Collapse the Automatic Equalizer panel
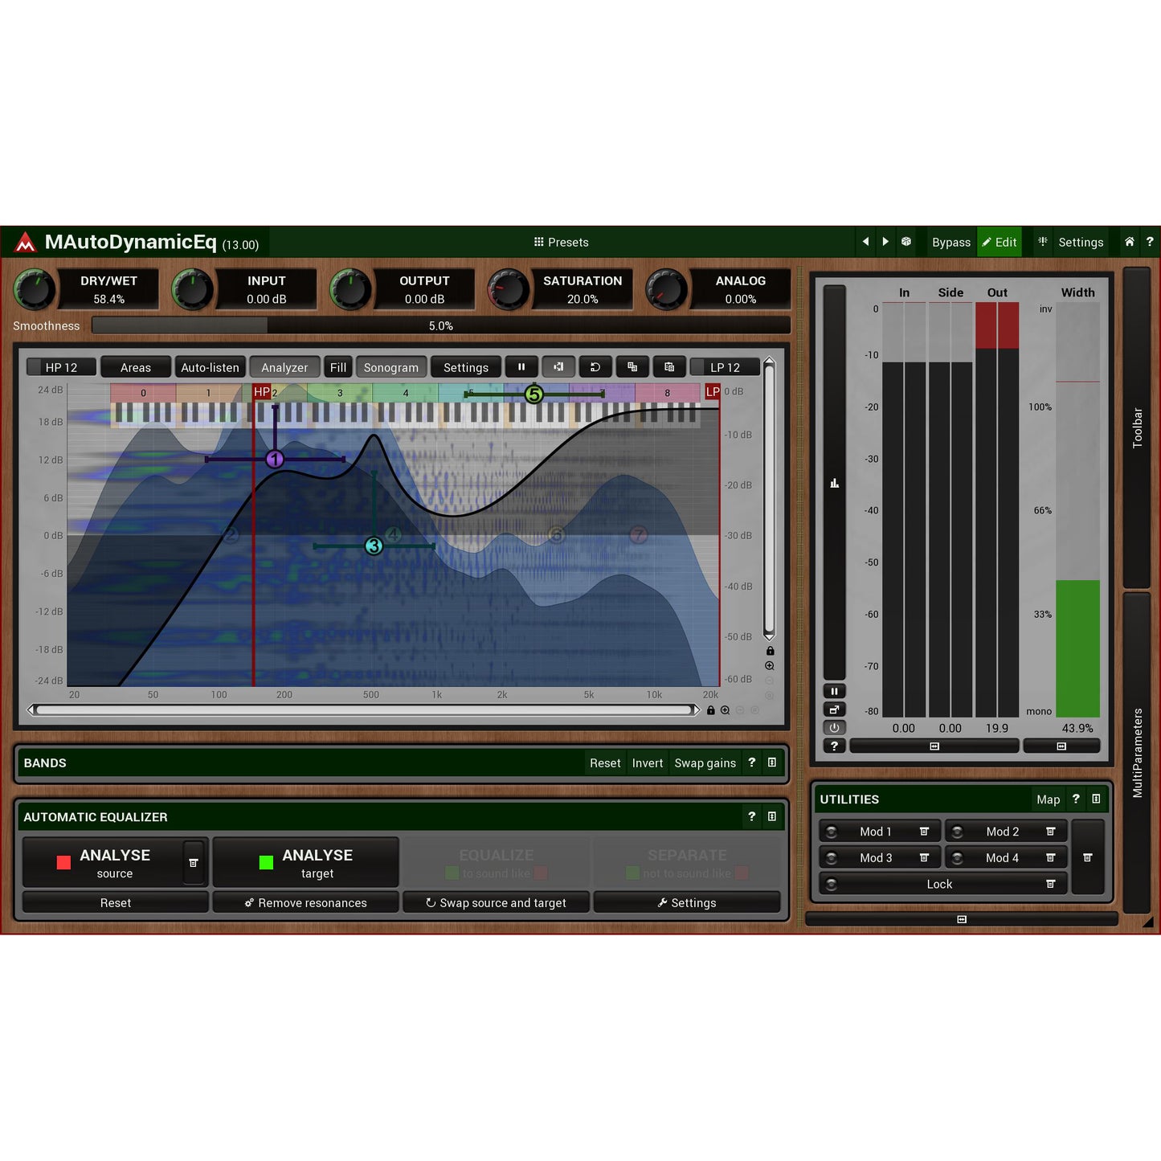 click(772, 817)
